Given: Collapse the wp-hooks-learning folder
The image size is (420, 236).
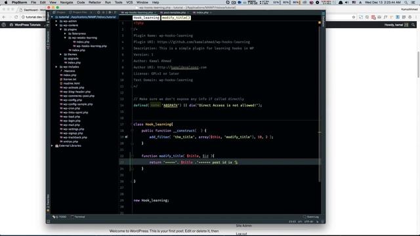Looking at the screenshot, I should [65, 38].
